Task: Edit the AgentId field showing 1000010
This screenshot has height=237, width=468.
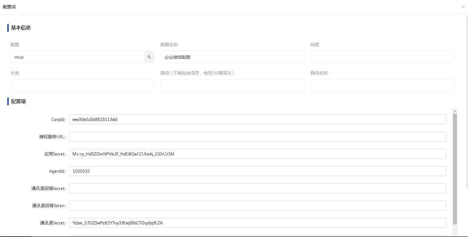Action: point(257,171)
